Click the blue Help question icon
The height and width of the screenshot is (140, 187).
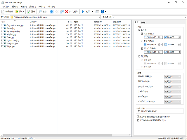click(103, 12)
